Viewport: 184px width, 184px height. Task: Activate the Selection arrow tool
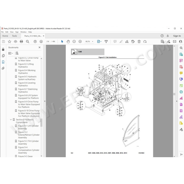click(x=62, y=42)
